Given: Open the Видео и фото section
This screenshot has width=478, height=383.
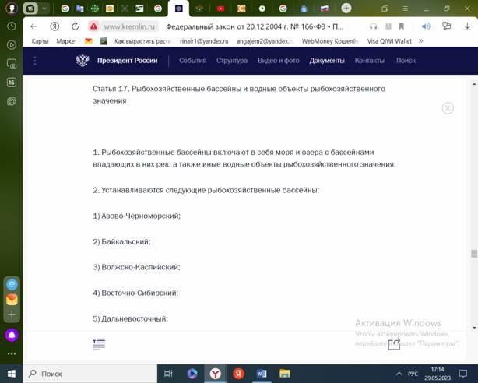Looking at the screenshot, I should point(279,61).
